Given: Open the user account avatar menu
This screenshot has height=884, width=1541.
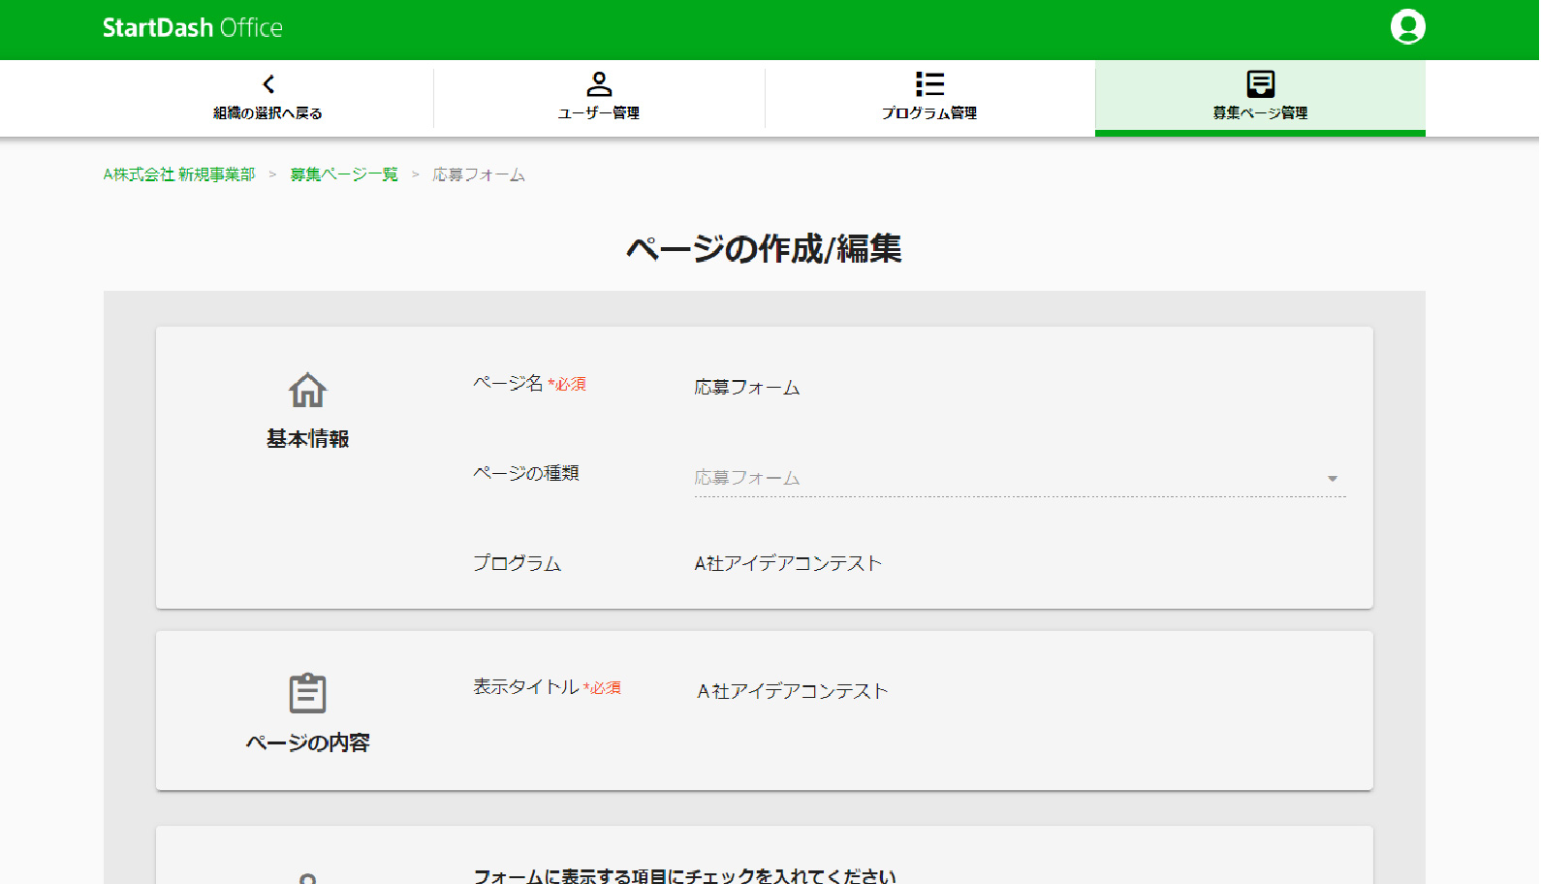Looking at the screenshot, I should (x=1407, y=27).
